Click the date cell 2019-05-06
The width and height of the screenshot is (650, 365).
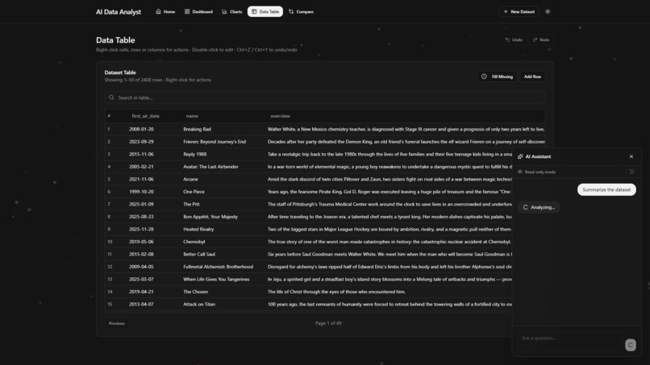pos(141,242)
